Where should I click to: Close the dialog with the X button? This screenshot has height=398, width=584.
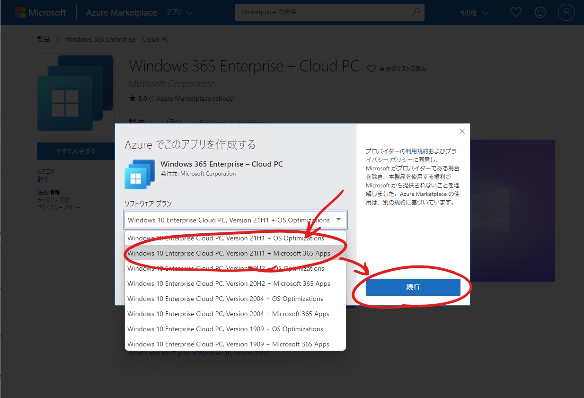click(x=462, y=131)
